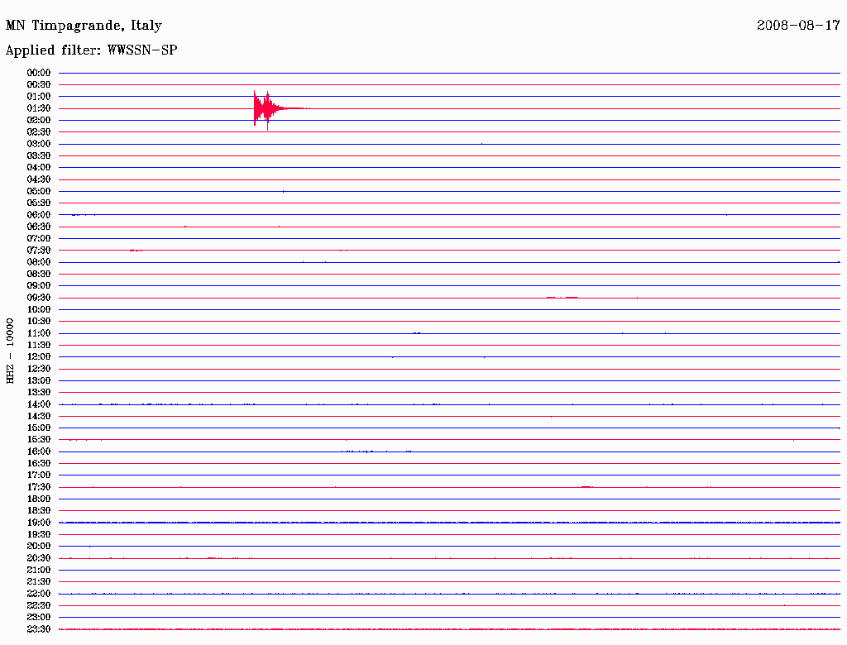Click the '10:00' time label
Image resolution: width=847 pixels, height=645 pixels.
[x=39, y=309]
